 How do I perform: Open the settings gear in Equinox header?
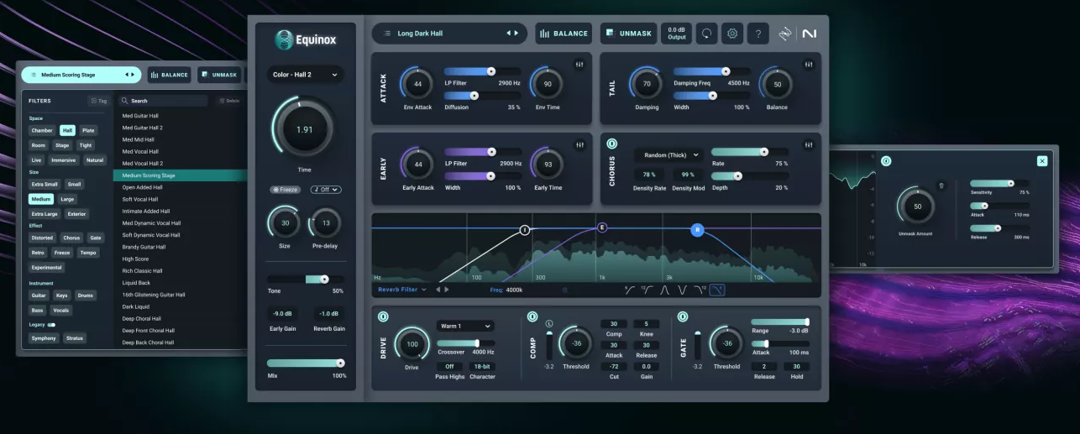coord(732,34)
